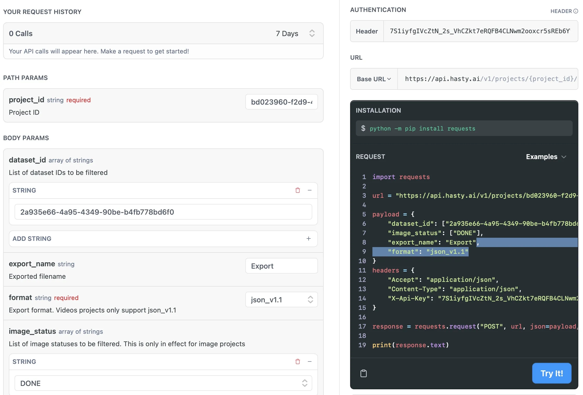Click the plus icon beside Add String
583x395 pixels.
(308, 239)
